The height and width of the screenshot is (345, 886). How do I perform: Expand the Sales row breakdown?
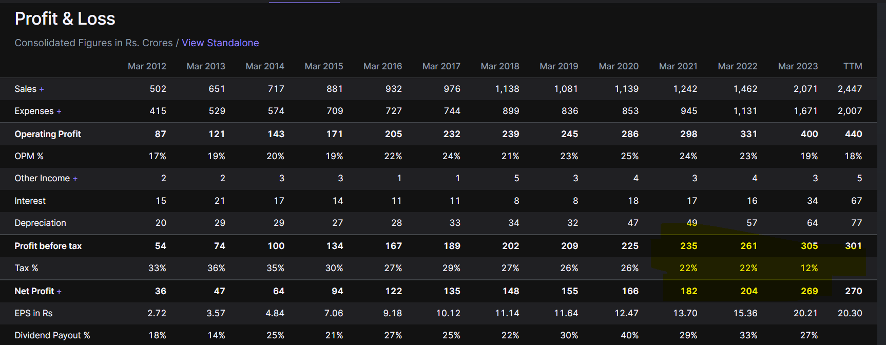pyautogui.click(x=42, y=89)
